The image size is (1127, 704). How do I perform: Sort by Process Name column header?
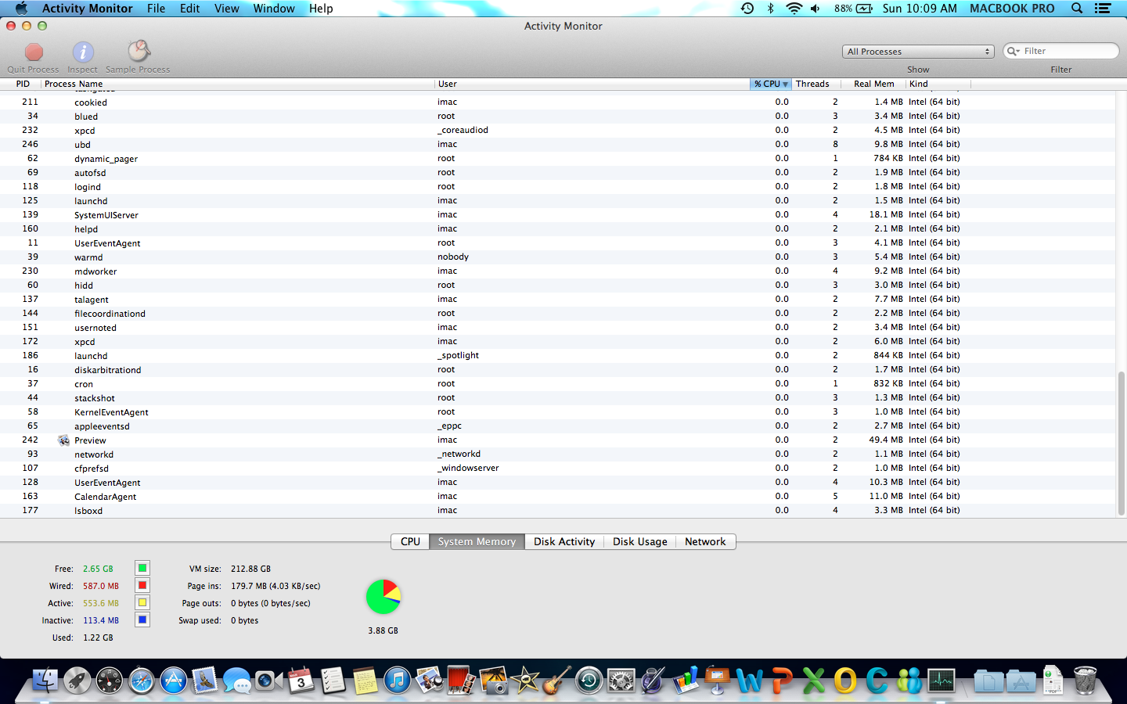tap(238, 84)
